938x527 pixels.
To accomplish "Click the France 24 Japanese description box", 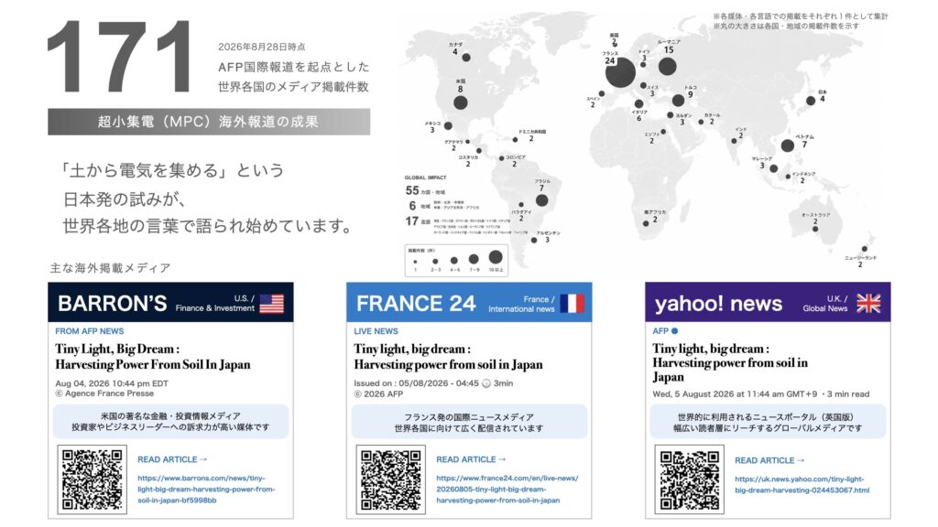I will click(469, 422).
